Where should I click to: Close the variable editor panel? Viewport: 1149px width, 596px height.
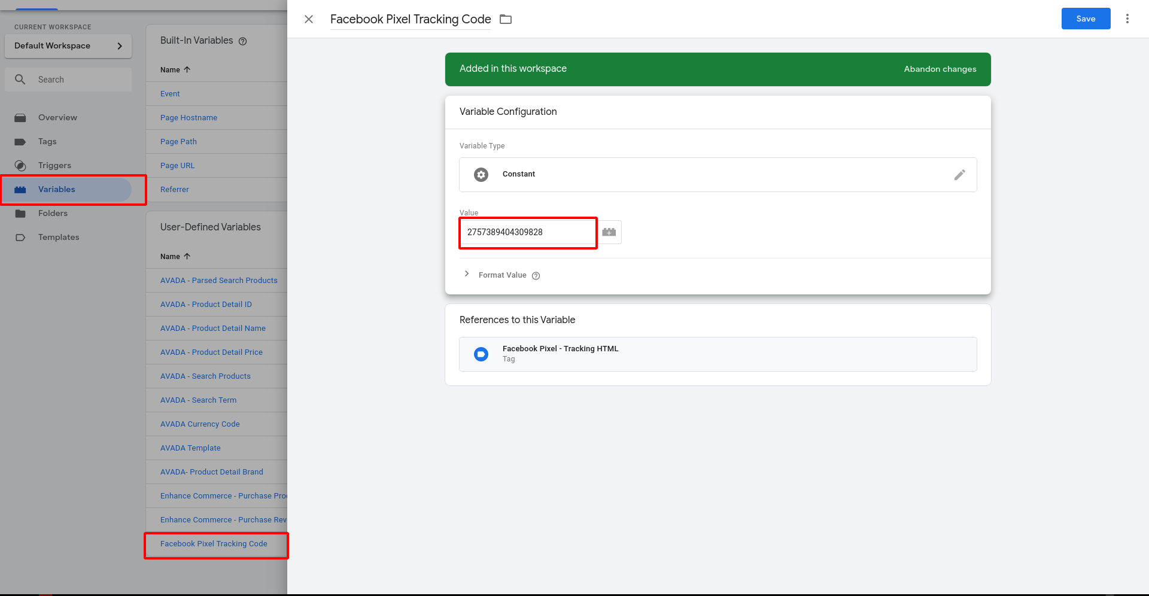click(x=309, y=19)
